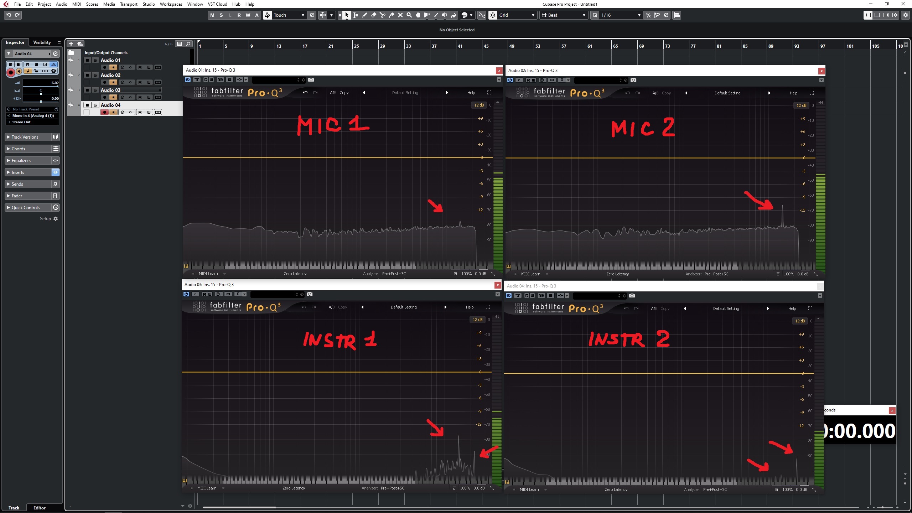Click Copy in Audio 01 Pro-Q 3

coord(344,93)
